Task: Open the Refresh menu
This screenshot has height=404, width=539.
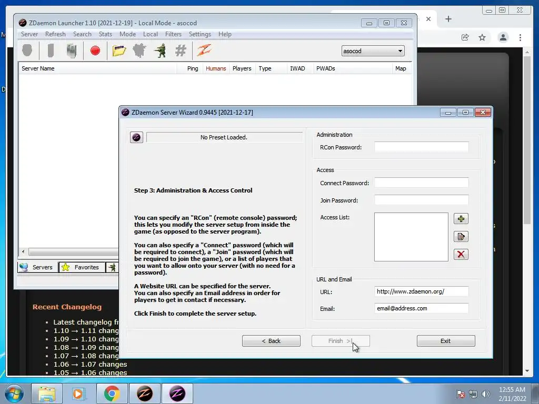Action: click(x=55, y=34)
